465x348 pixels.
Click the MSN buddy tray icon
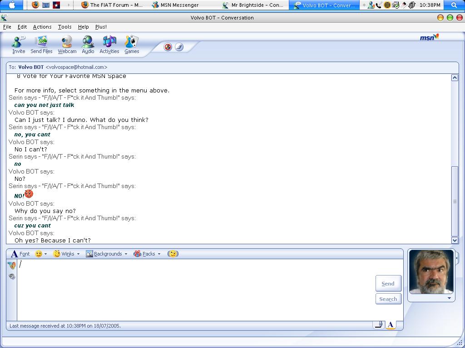pos(371,5)
